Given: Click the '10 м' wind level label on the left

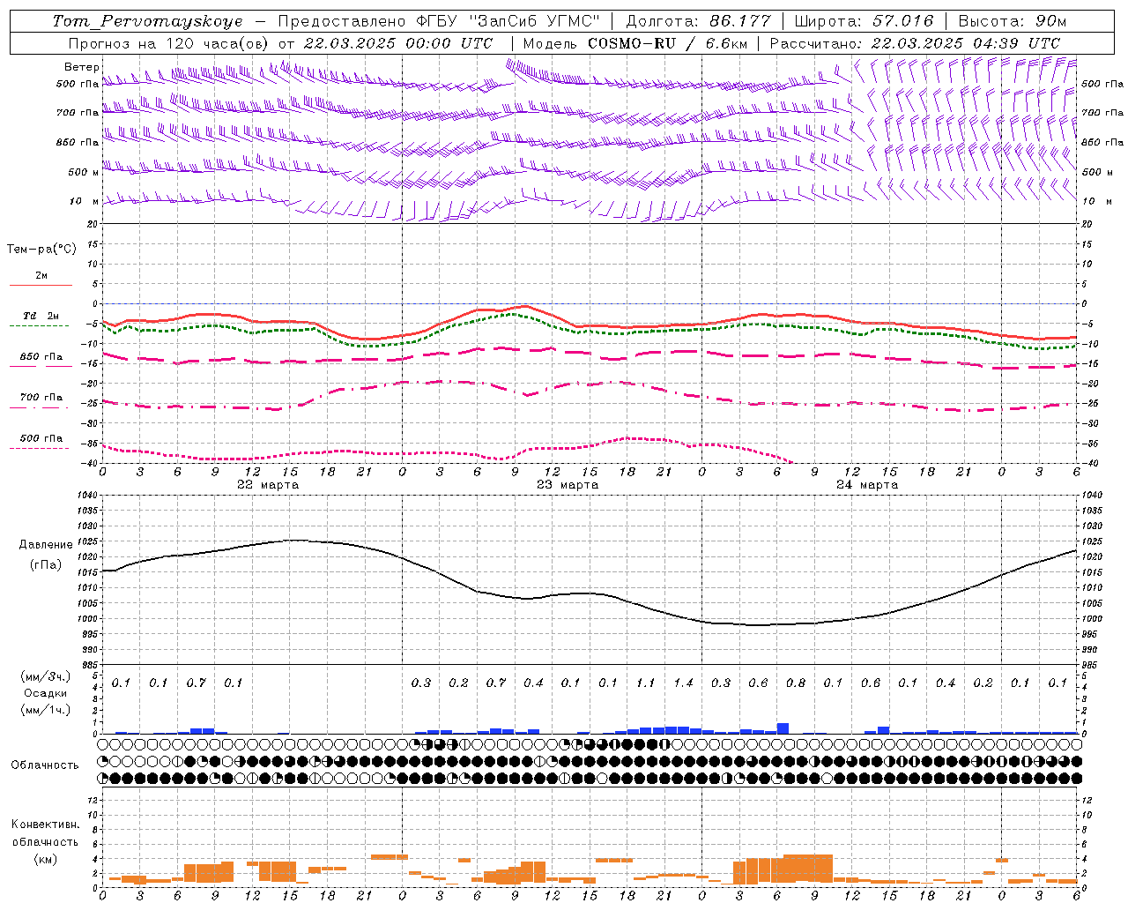Looking at the screenshot, I should click(85, 201).
